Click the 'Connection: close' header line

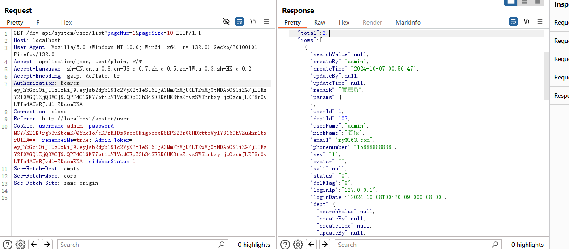[x=40, y=112]
